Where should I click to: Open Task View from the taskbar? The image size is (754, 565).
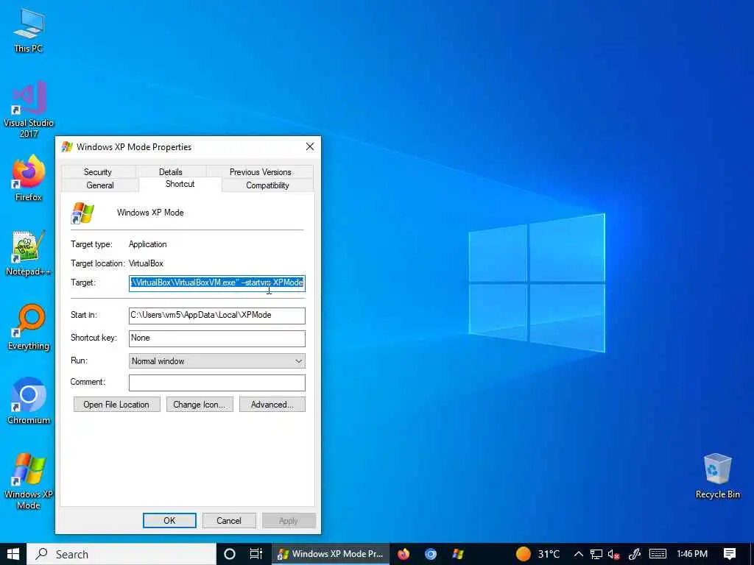pos(256,554)
